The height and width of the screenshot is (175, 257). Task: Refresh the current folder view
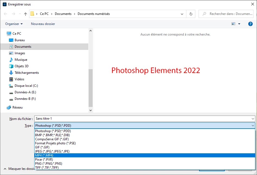[x=191, y=14]
